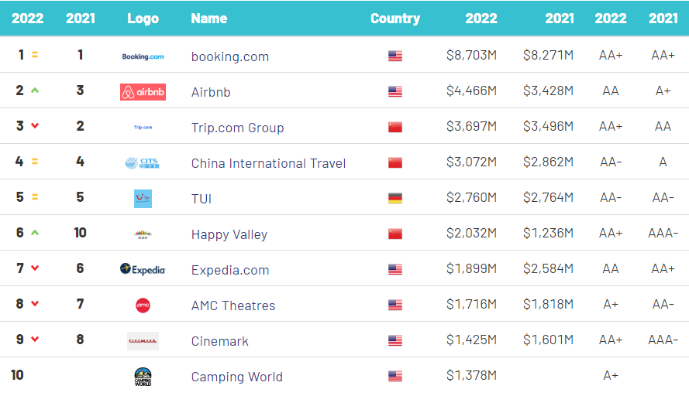Click green up arrow beside Airbnb rank
This screenshot has height=396, width=689.
coord(35,90)
